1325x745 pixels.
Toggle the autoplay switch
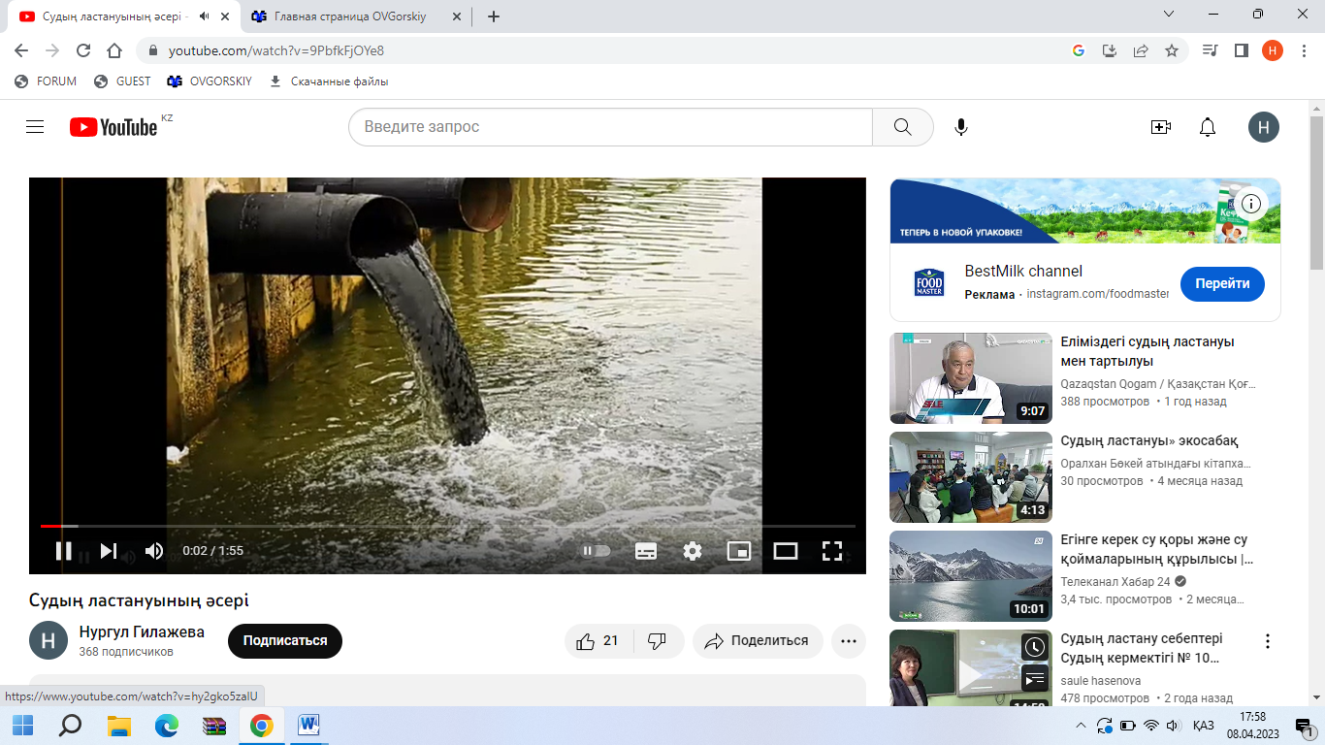596,551
